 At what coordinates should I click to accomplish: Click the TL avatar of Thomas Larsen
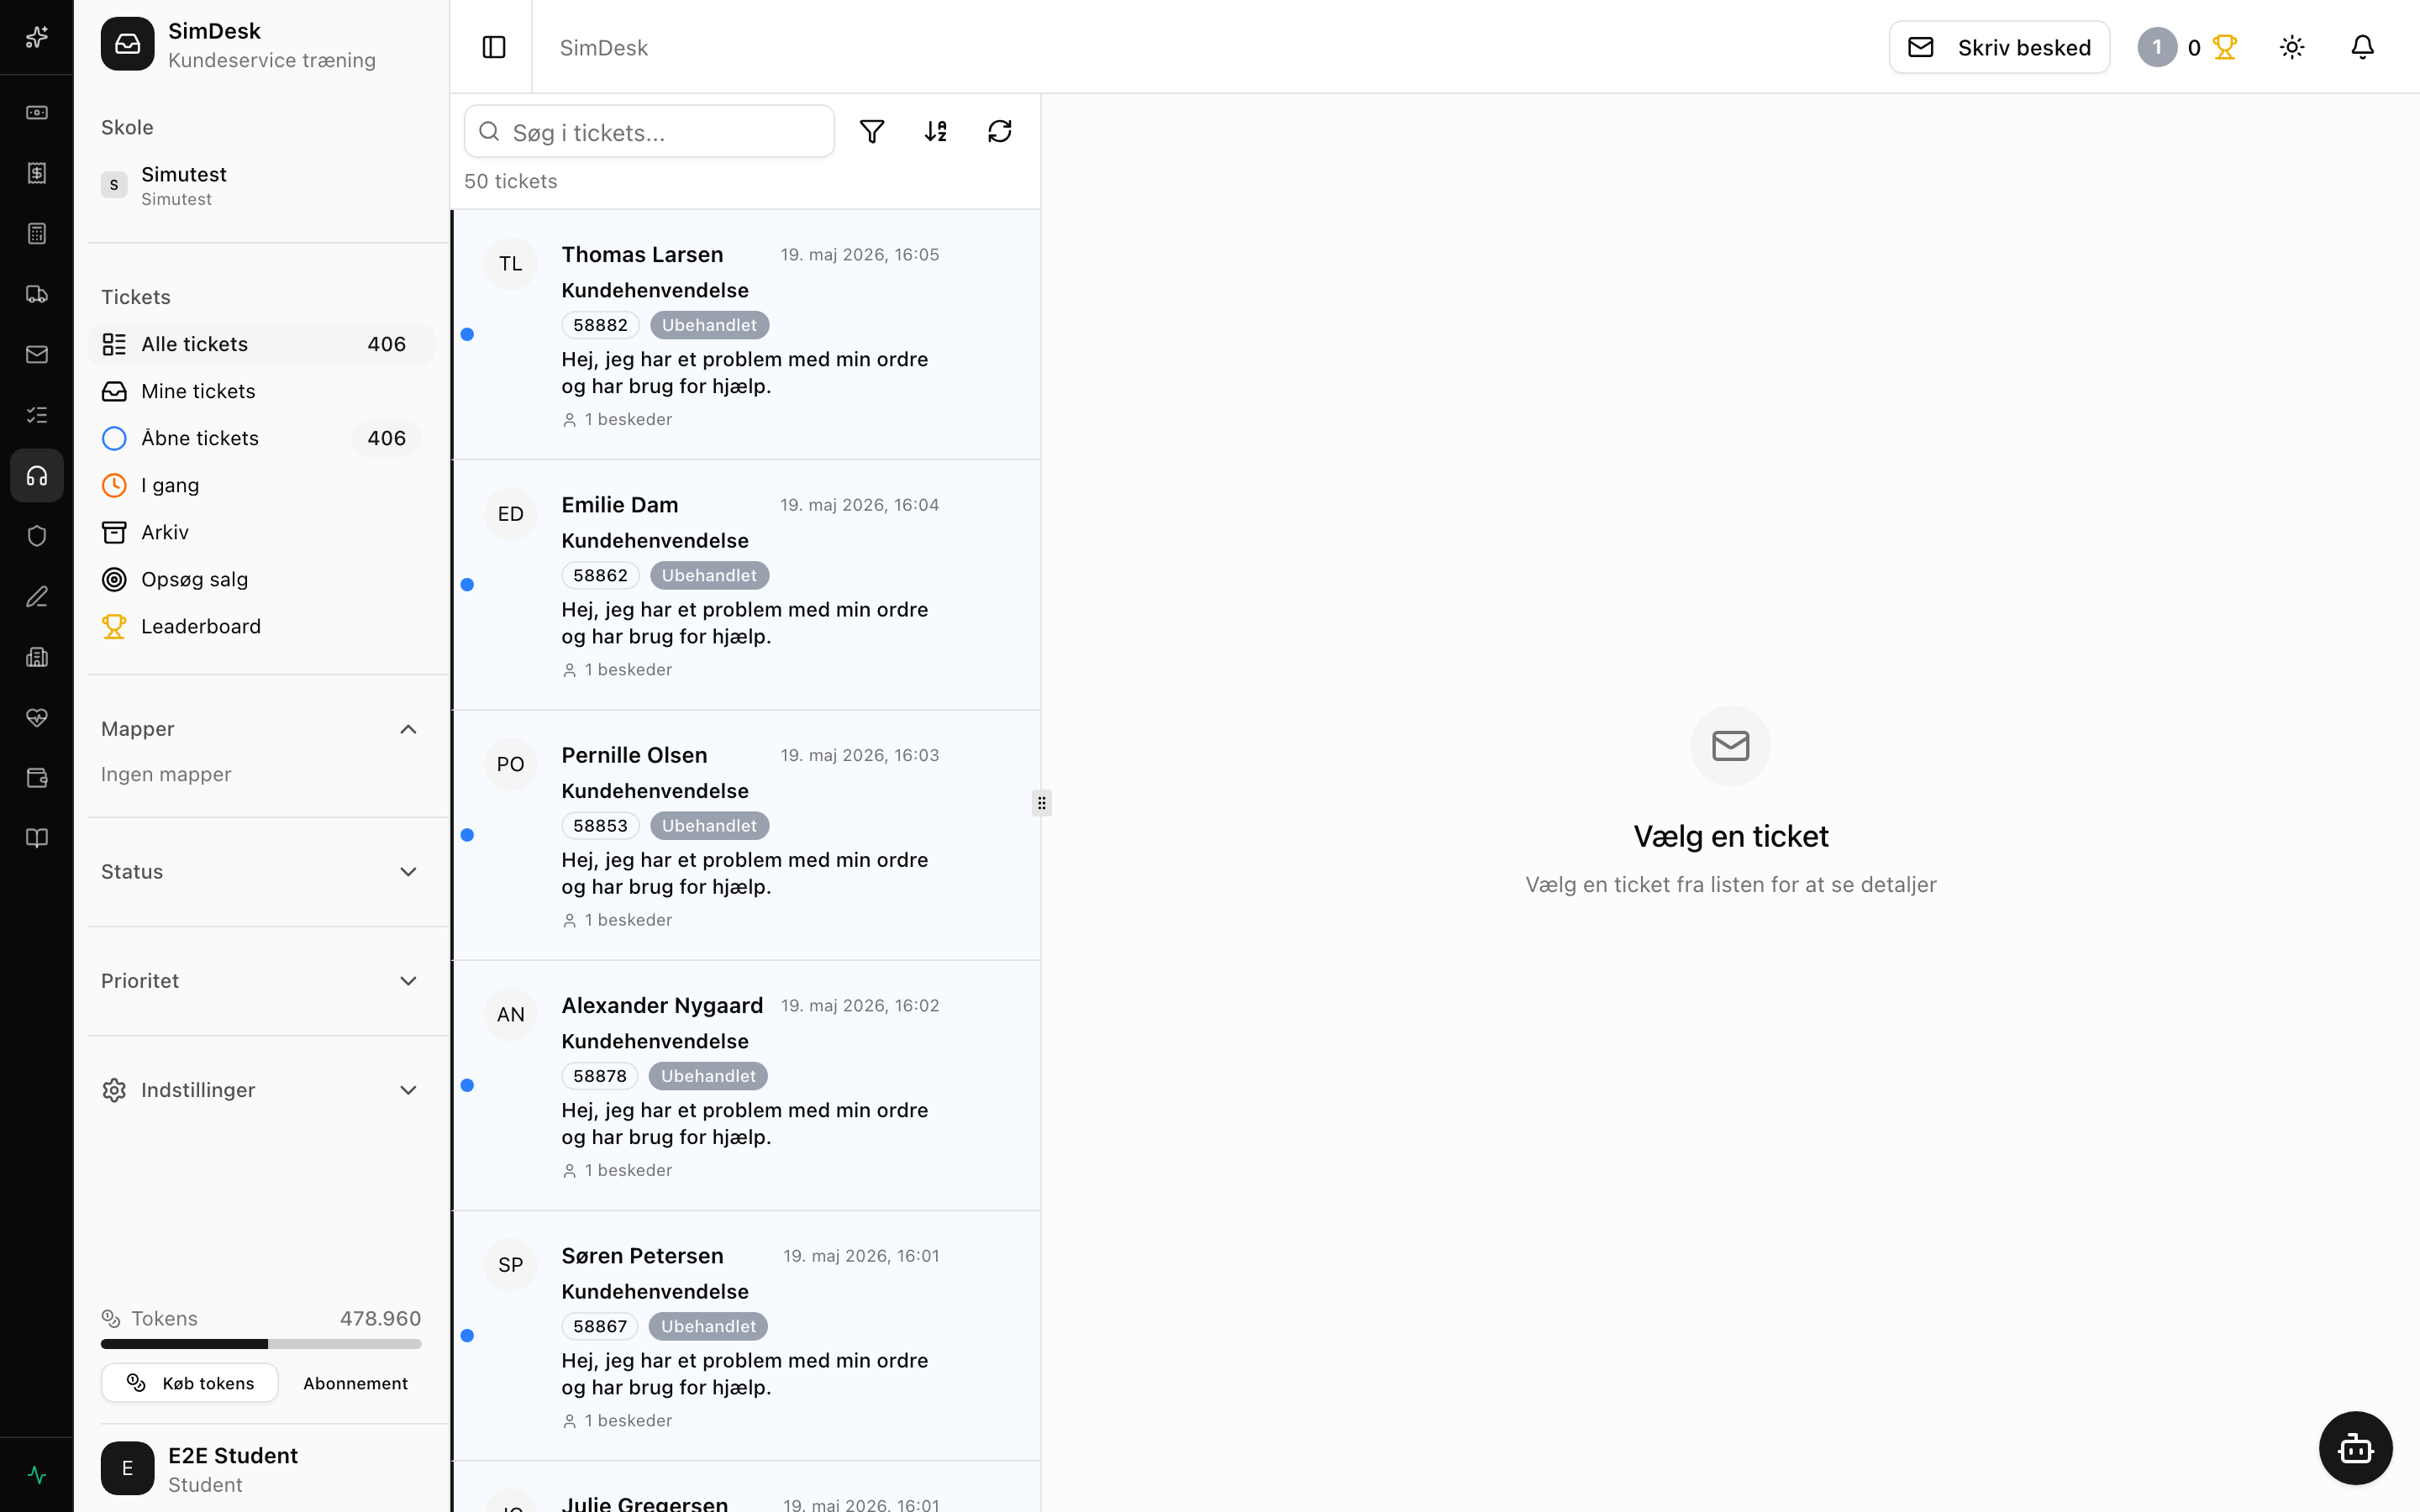coord(511,264)
